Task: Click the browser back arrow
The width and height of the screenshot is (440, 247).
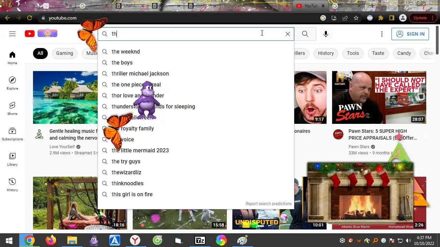Action: [x=8, y=18]
